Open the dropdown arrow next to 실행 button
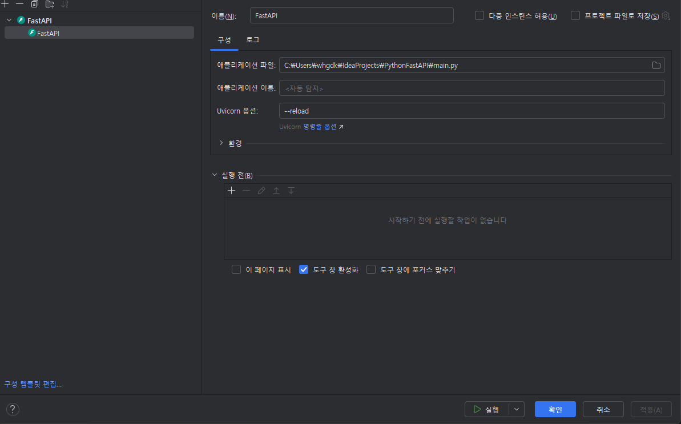The image size is (681, 424). [517, 409]
